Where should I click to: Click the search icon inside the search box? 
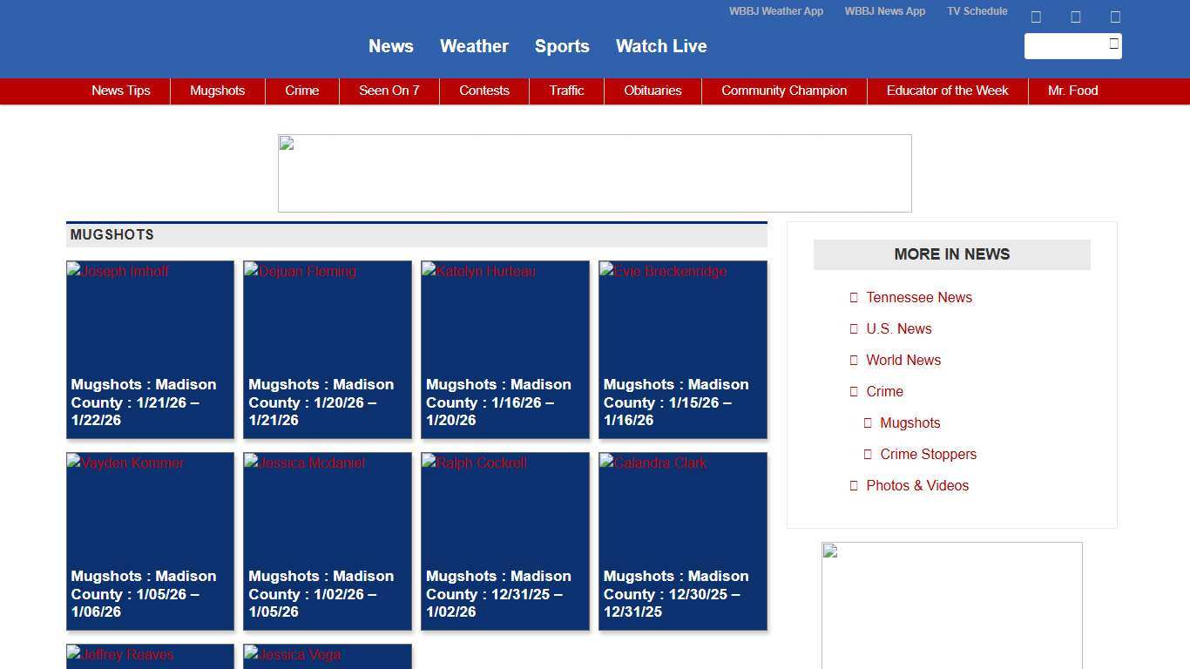click(1113, 44)
